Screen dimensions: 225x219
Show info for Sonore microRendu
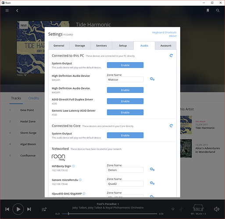click(80, 180)
